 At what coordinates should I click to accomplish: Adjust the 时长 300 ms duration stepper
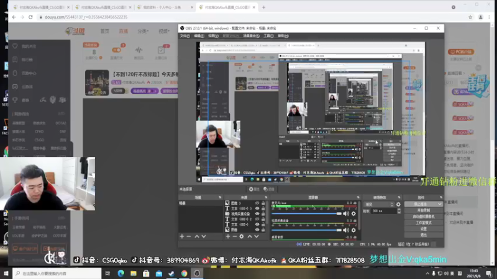pyautogui.click(x=399, y=211)
